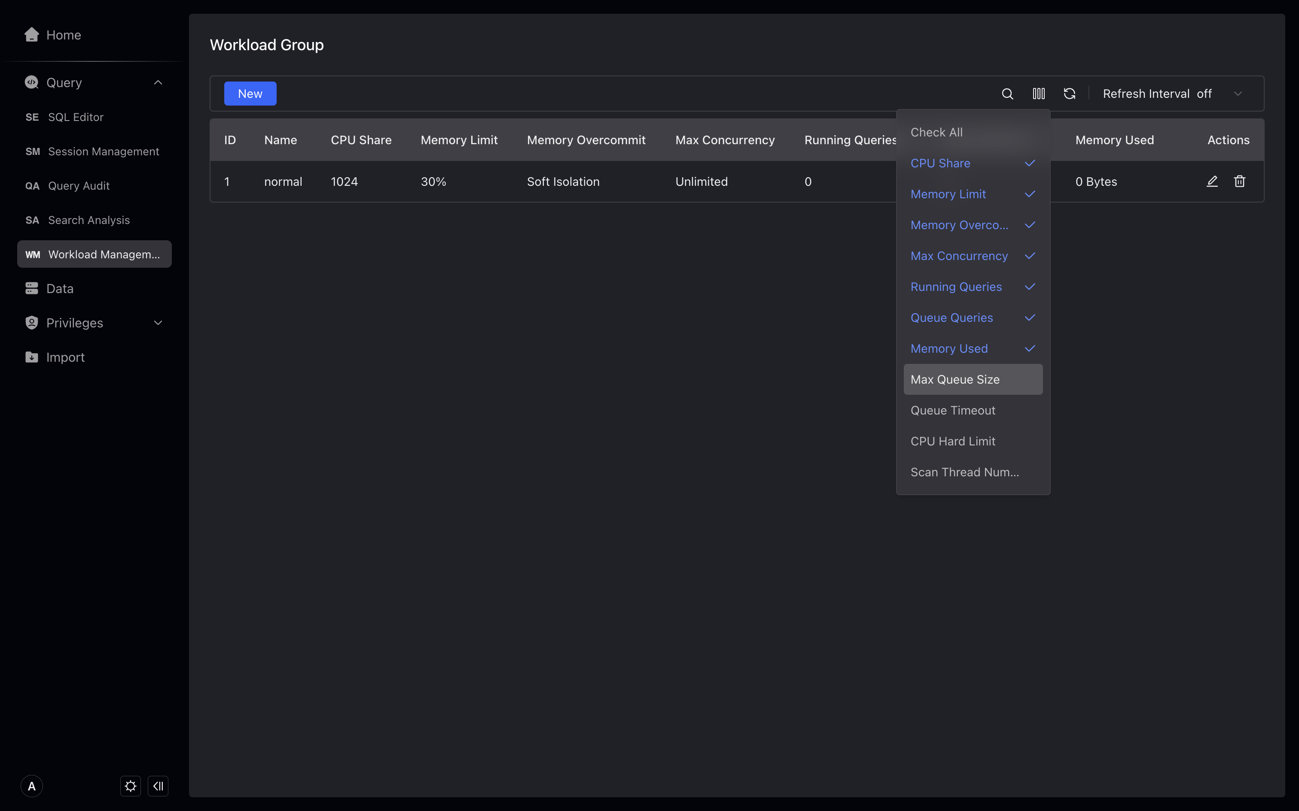Click the '1024' CPU share value
1299x811 pixels.
pyautogui.click(x=344, y=182)
